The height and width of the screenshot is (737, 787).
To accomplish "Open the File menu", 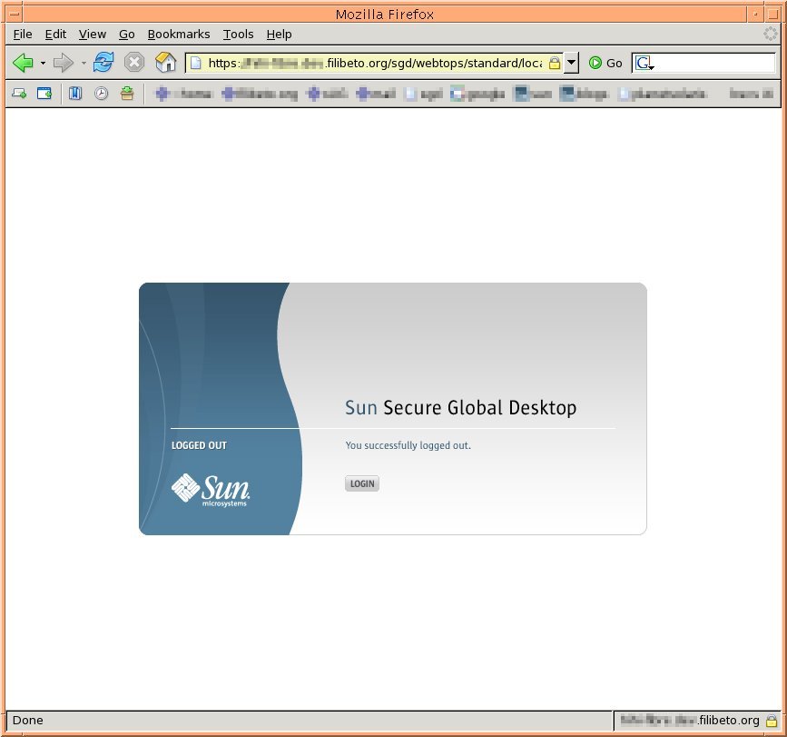I will tap(23, 34).
